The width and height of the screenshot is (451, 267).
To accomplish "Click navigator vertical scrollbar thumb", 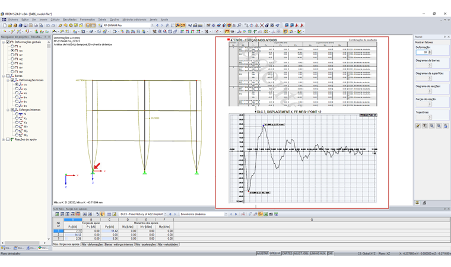I will (x=49, y=46).
